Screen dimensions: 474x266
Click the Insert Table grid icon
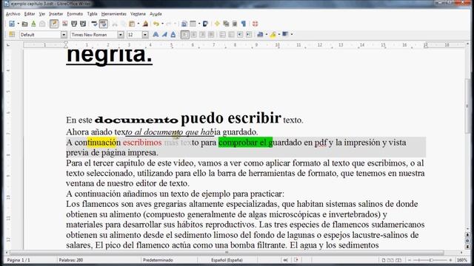(193, 24)
